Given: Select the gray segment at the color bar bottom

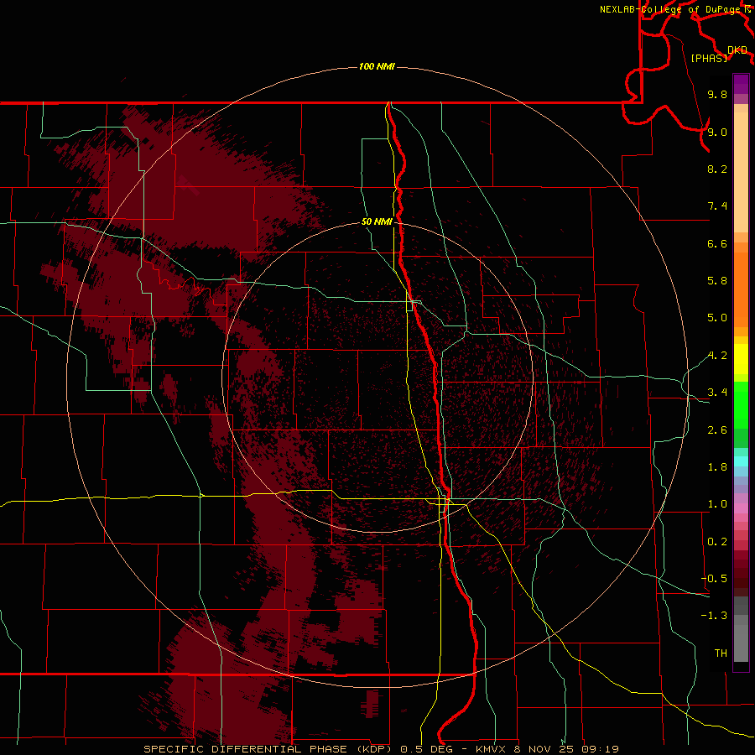Looking at the screenshot, I should click(741, 643).
